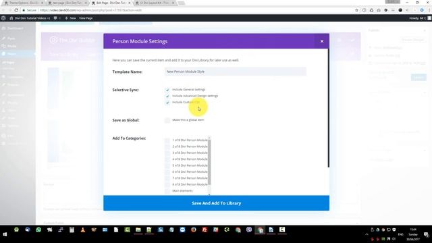Click the categories list scroll-up arrow
432x243 pixels.
pyautogui.click(x=209, y=138)
